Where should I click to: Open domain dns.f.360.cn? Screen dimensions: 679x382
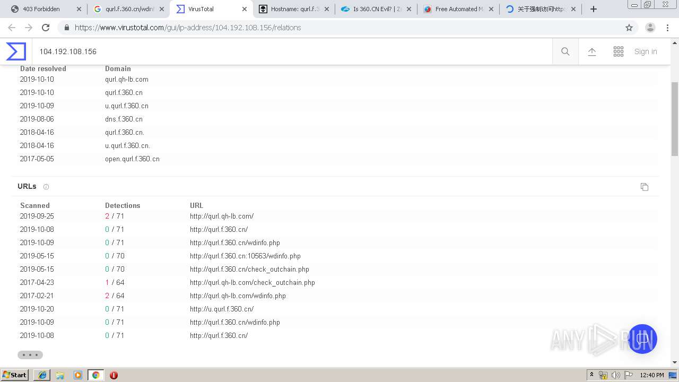click(x=124, y=119)
